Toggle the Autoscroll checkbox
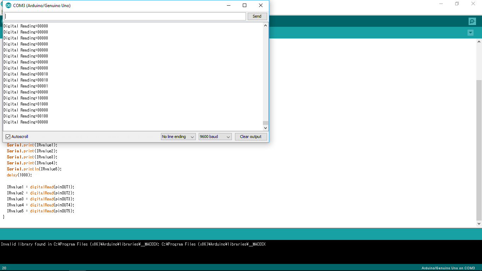The height and width of the screenshot is (271, 482). tap(8, 137)
